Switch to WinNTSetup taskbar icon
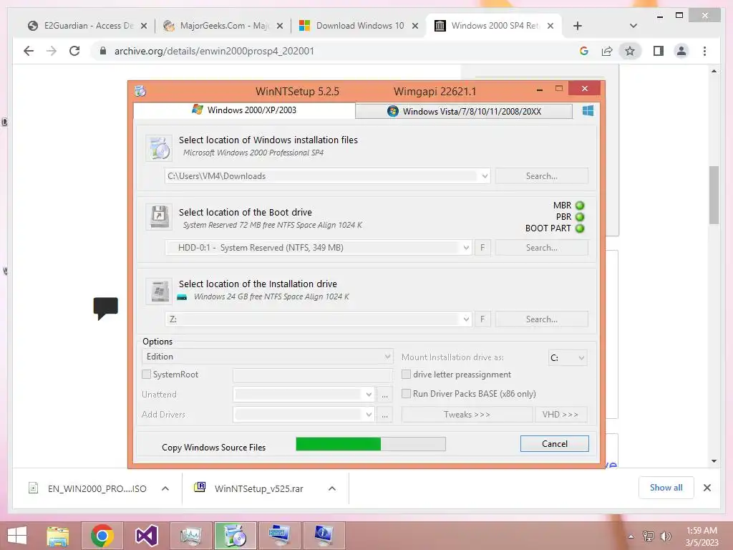 (x=235, y=536)
